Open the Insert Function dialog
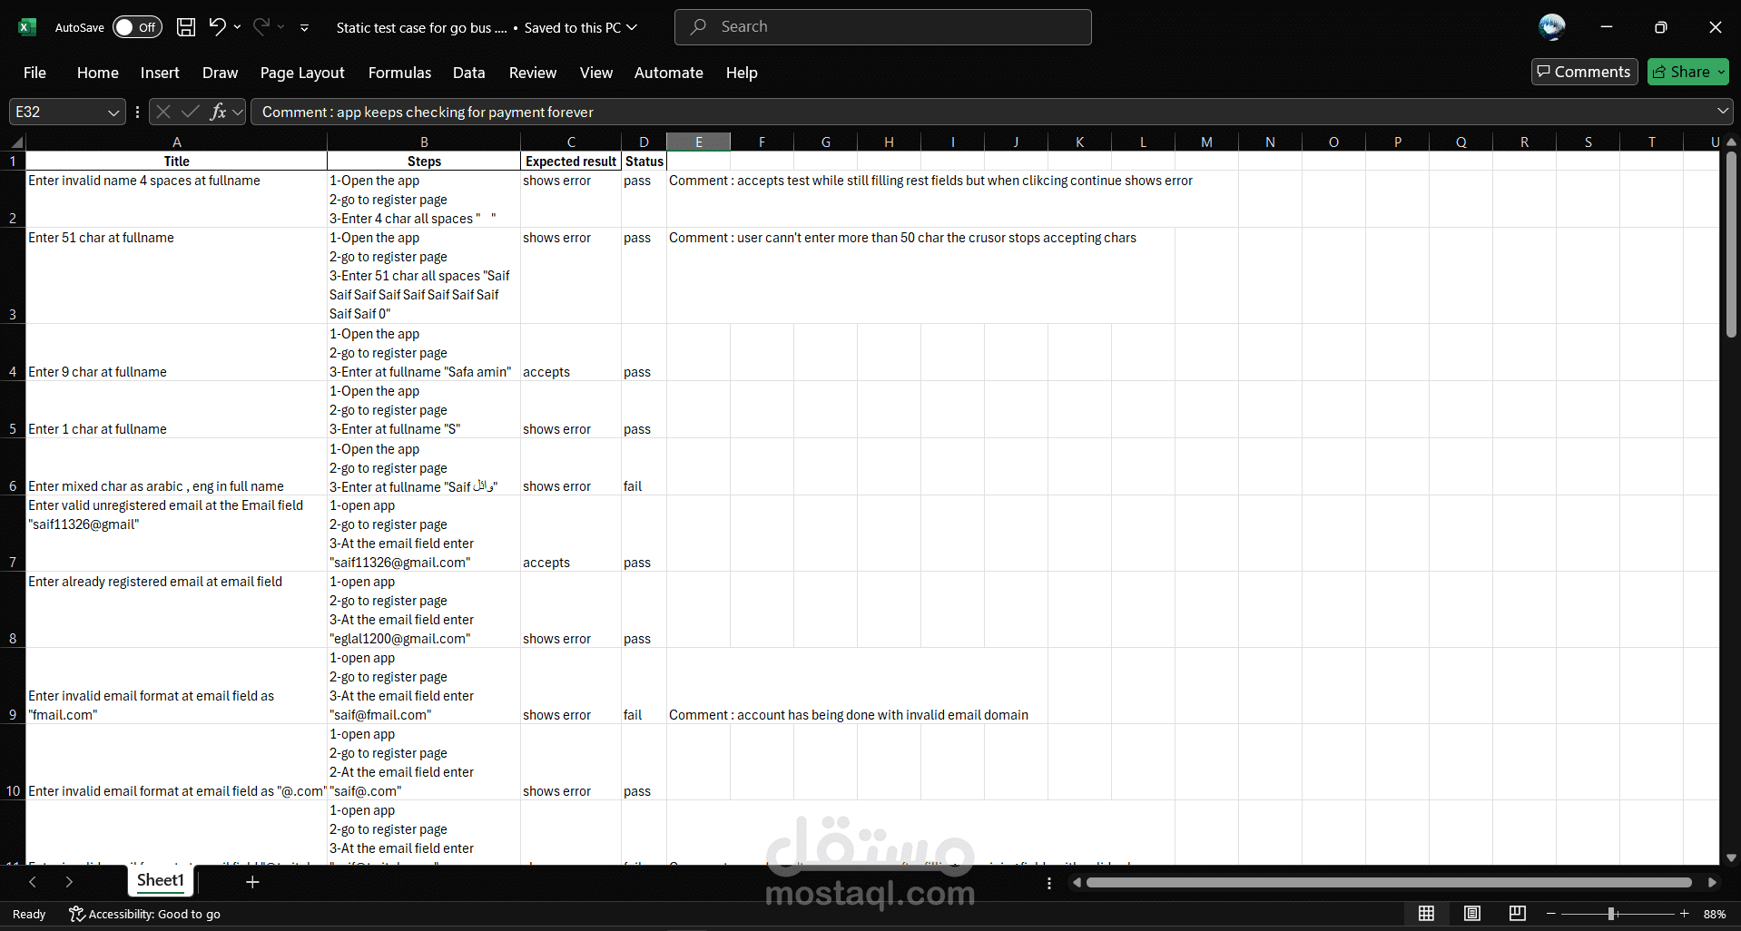Image resolution: width=1741 pixels, height=931 pixels. click(x=220, y=112)
